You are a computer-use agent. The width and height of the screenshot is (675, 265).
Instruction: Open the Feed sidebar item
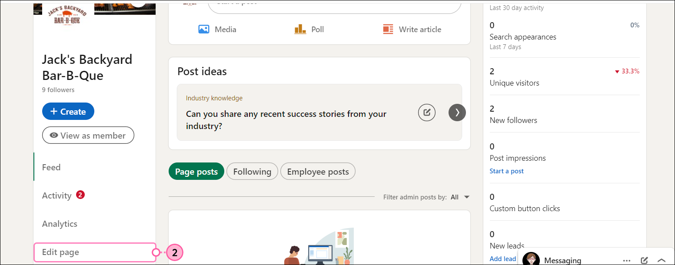(x=51, y=167)
